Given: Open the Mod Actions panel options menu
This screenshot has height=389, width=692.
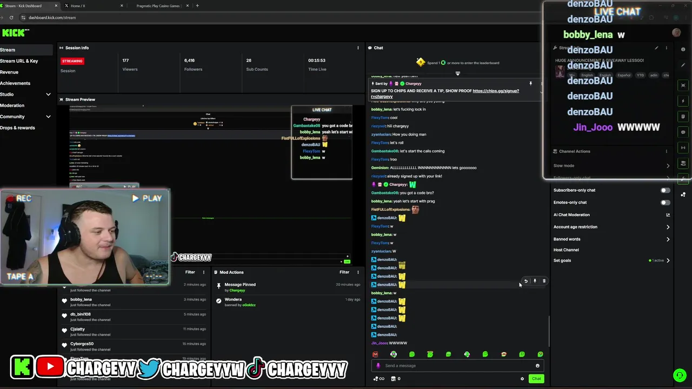Looking at the screenshot, I should click(358, 272).
